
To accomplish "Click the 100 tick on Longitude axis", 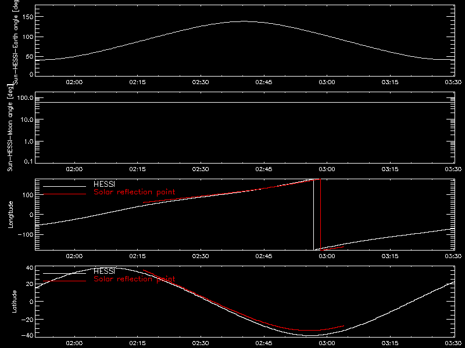I will coord(27,195).
